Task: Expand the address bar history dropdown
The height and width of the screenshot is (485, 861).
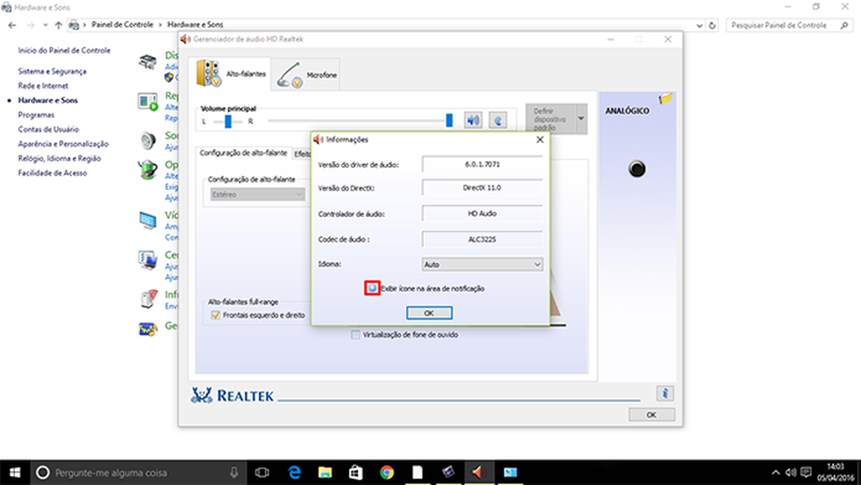Action: pyautogui.click(x=699, y=25)
